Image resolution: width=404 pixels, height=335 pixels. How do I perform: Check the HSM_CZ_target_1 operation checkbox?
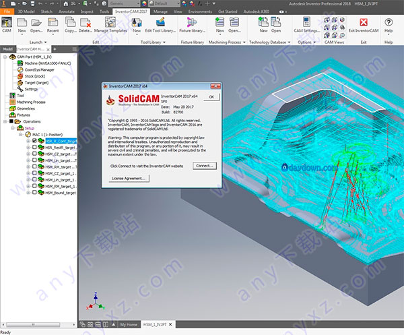click(34, 173)
